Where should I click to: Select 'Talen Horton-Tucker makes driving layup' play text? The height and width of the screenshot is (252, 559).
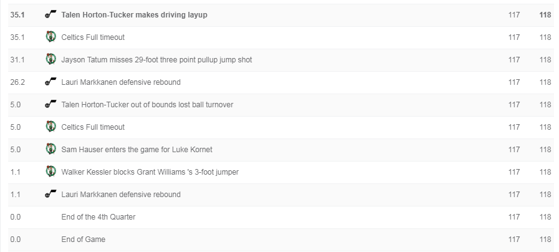tap(134, 15)
